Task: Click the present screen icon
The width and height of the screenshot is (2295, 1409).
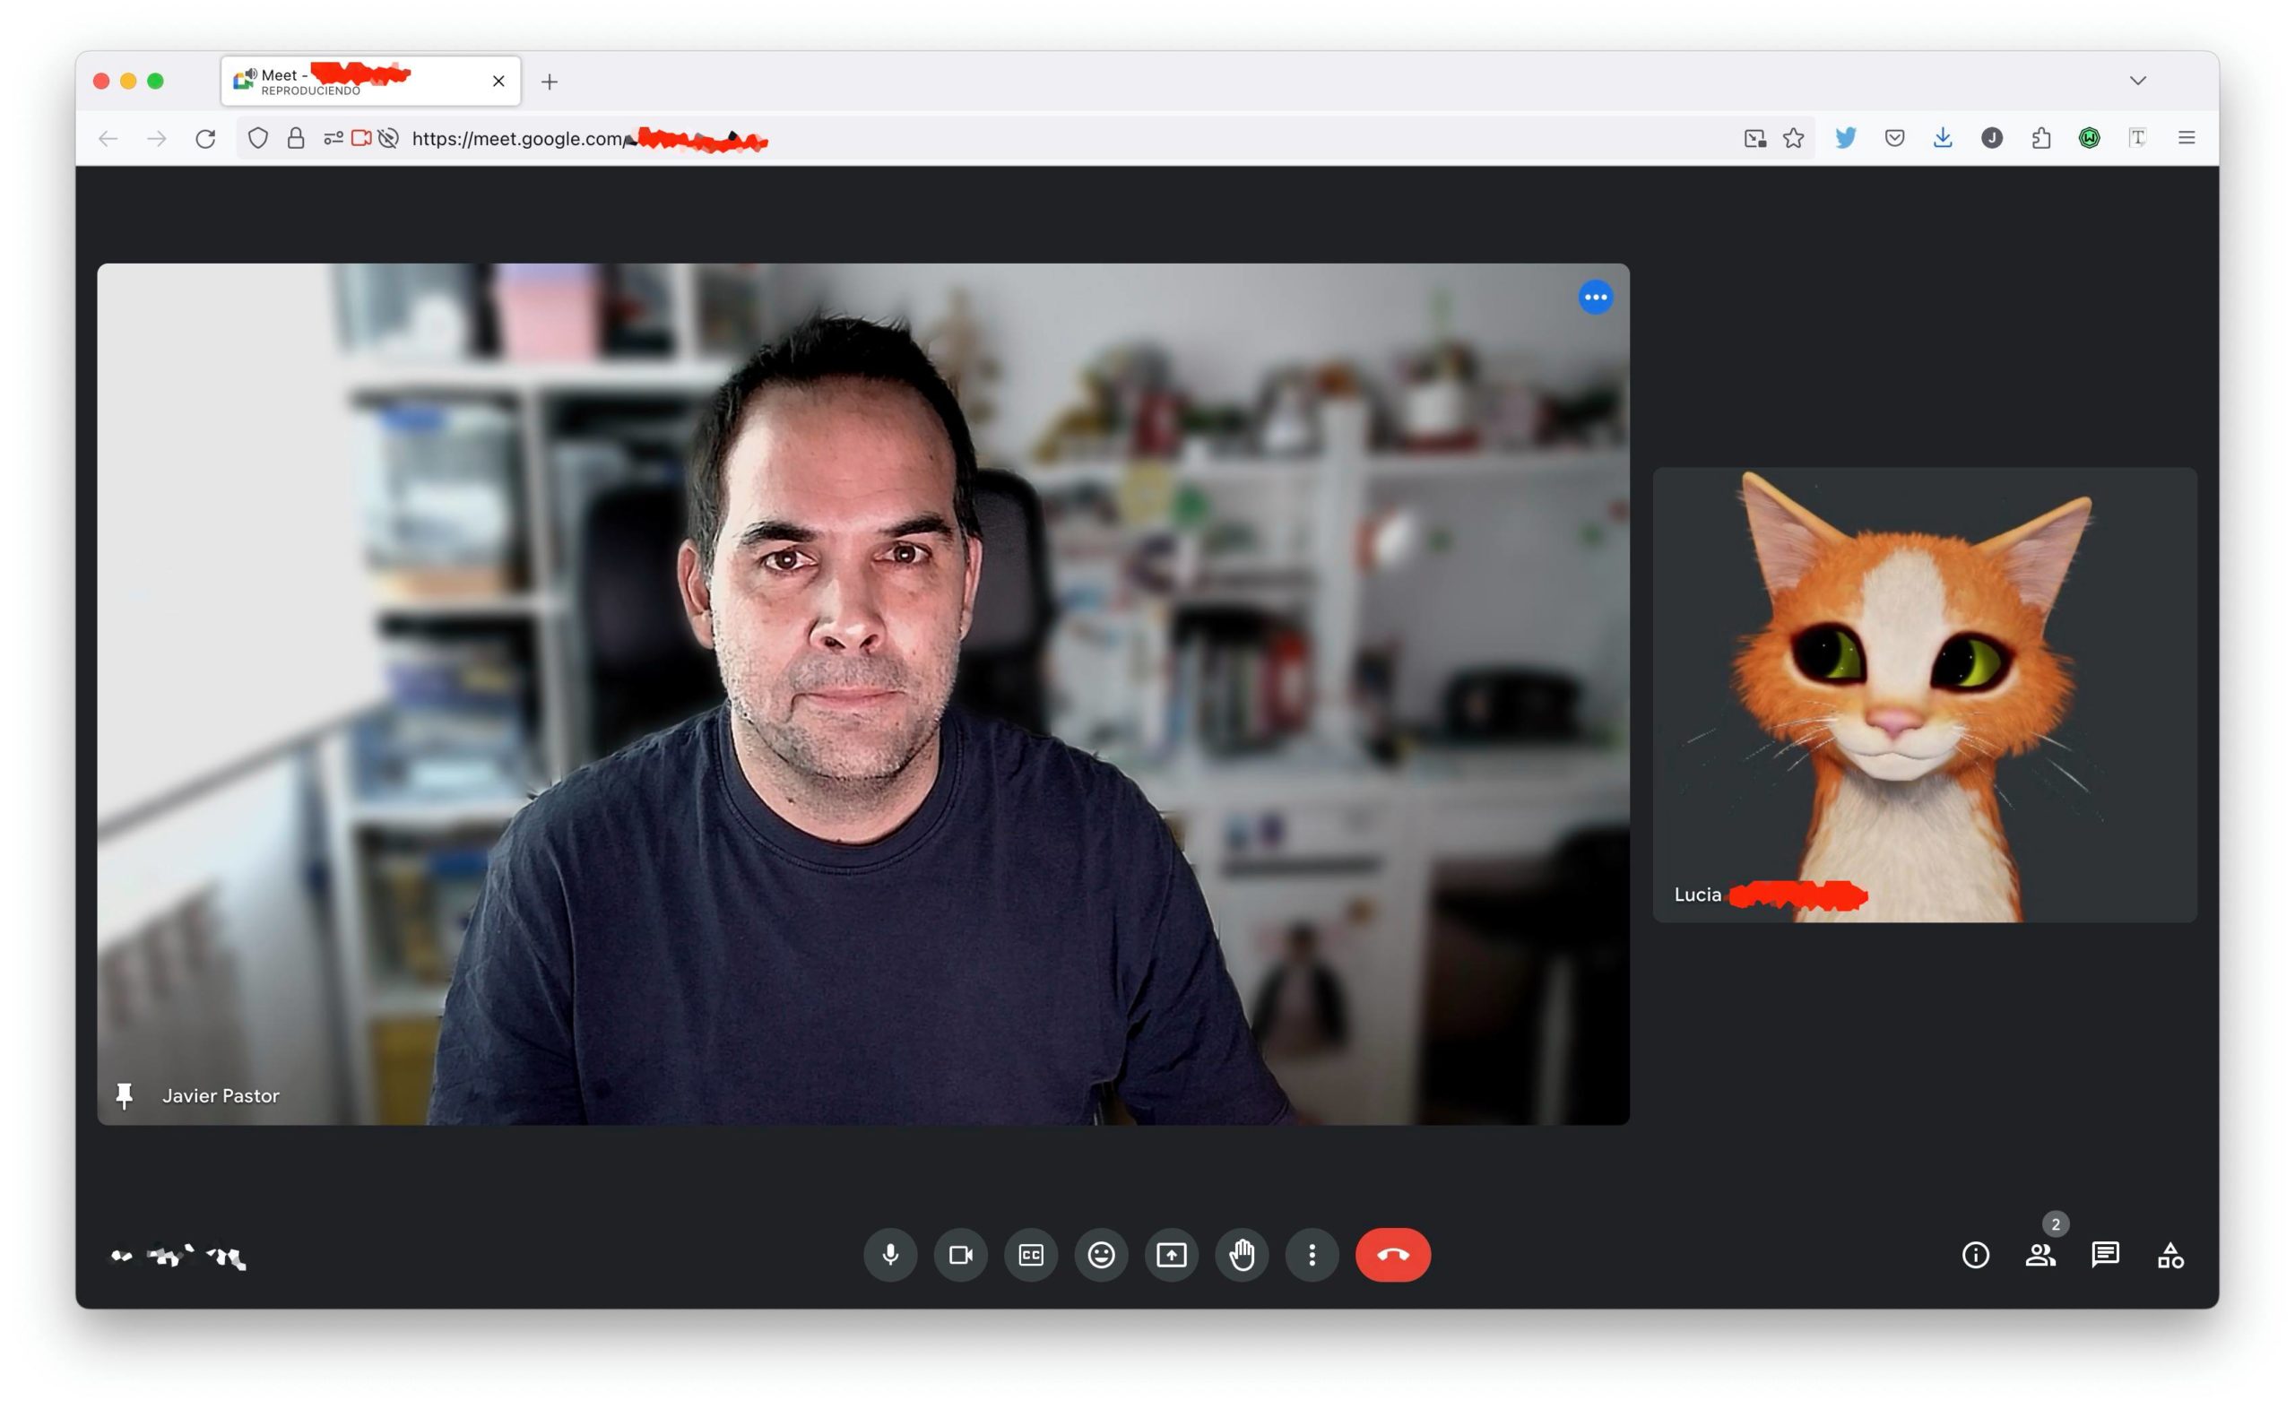Action: (1172, 1254)
